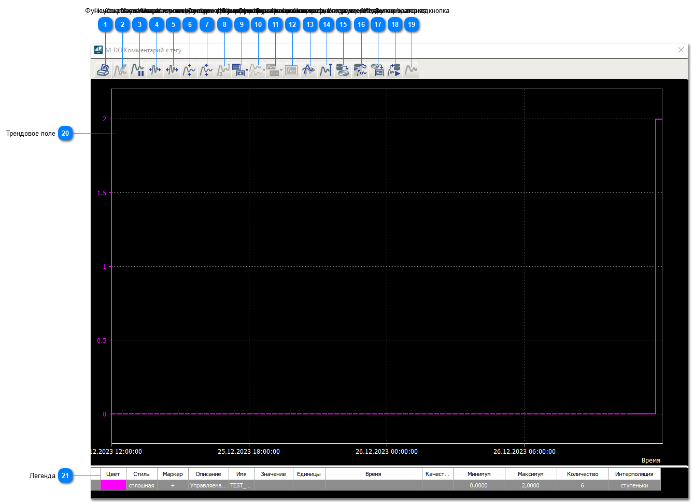The image size is (693, 504).
Task: Click the '0,0000' minimum value cell
Action: tap(479, 485)
